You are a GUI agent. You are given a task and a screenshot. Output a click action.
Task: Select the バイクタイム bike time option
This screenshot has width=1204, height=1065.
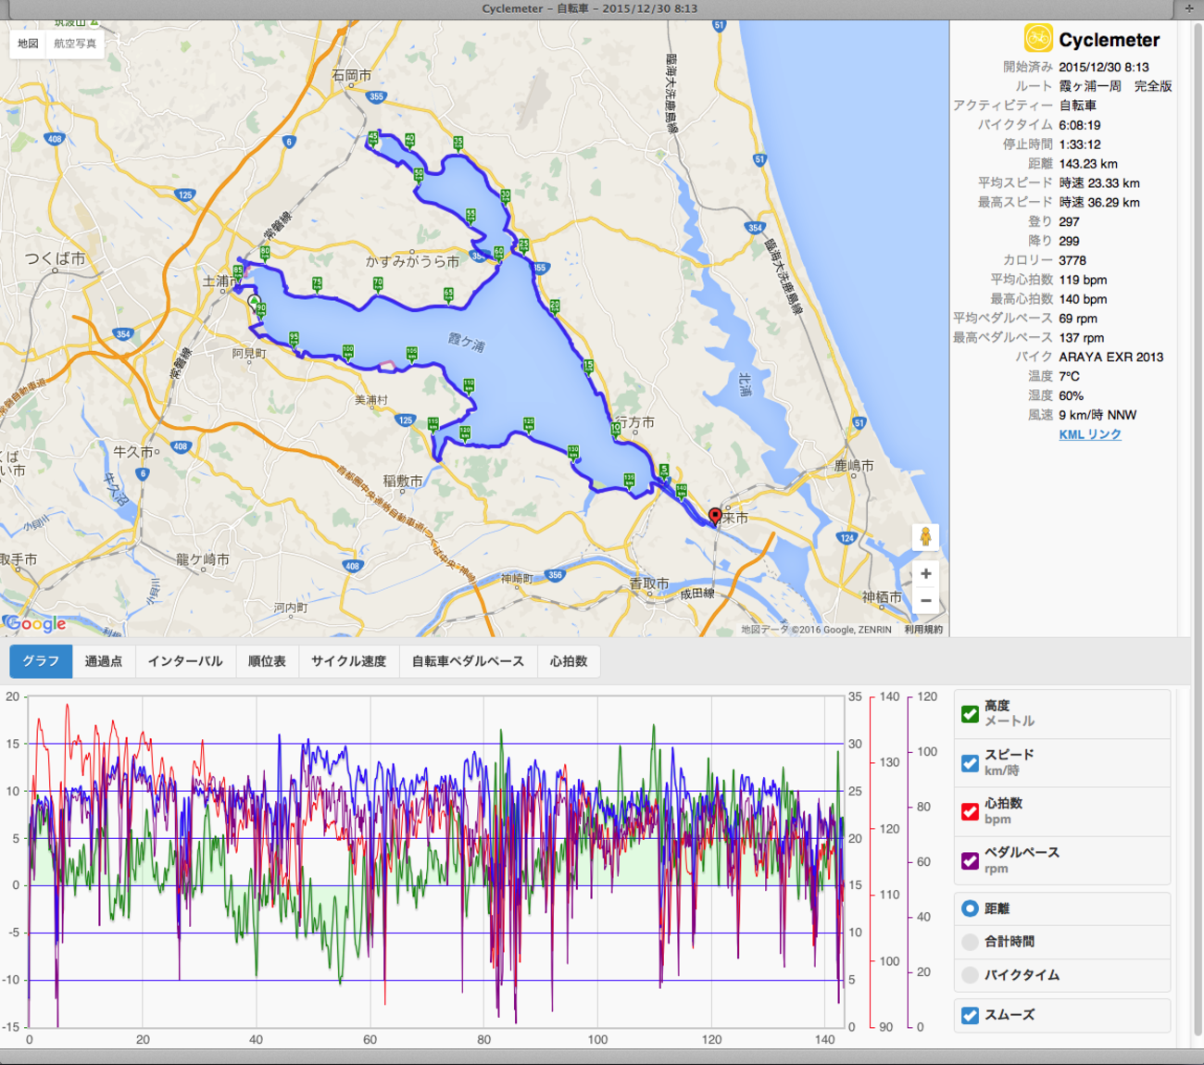pos(970,975)
